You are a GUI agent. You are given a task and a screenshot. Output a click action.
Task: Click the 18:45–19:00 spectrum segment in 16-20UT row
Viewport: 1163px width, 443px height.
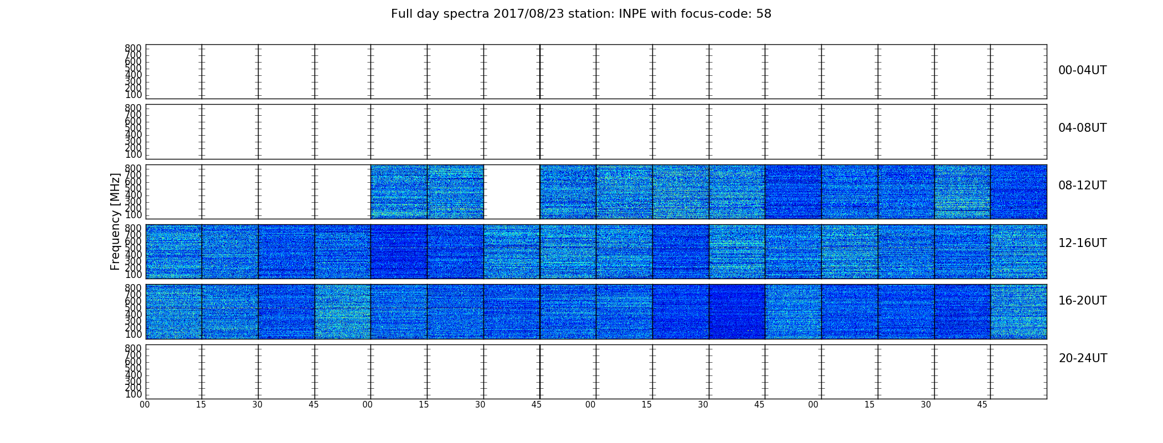(x=793, y=312)
